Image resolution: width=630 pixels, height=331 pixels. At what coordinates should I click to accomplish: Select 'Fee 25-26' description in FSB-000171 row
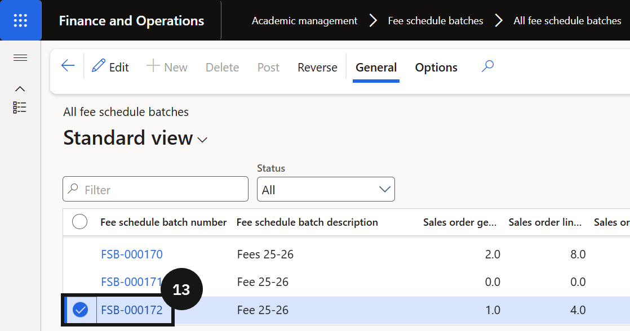tap(263, 282)
